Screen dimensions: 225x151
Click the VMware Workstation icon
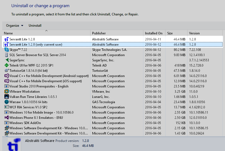[x=7, y=92]
